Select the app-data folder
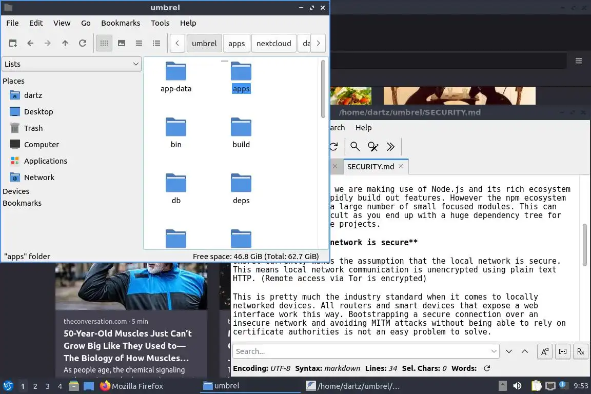The width and height of the screenshot is (591, 394). click(x=176, y=77)
